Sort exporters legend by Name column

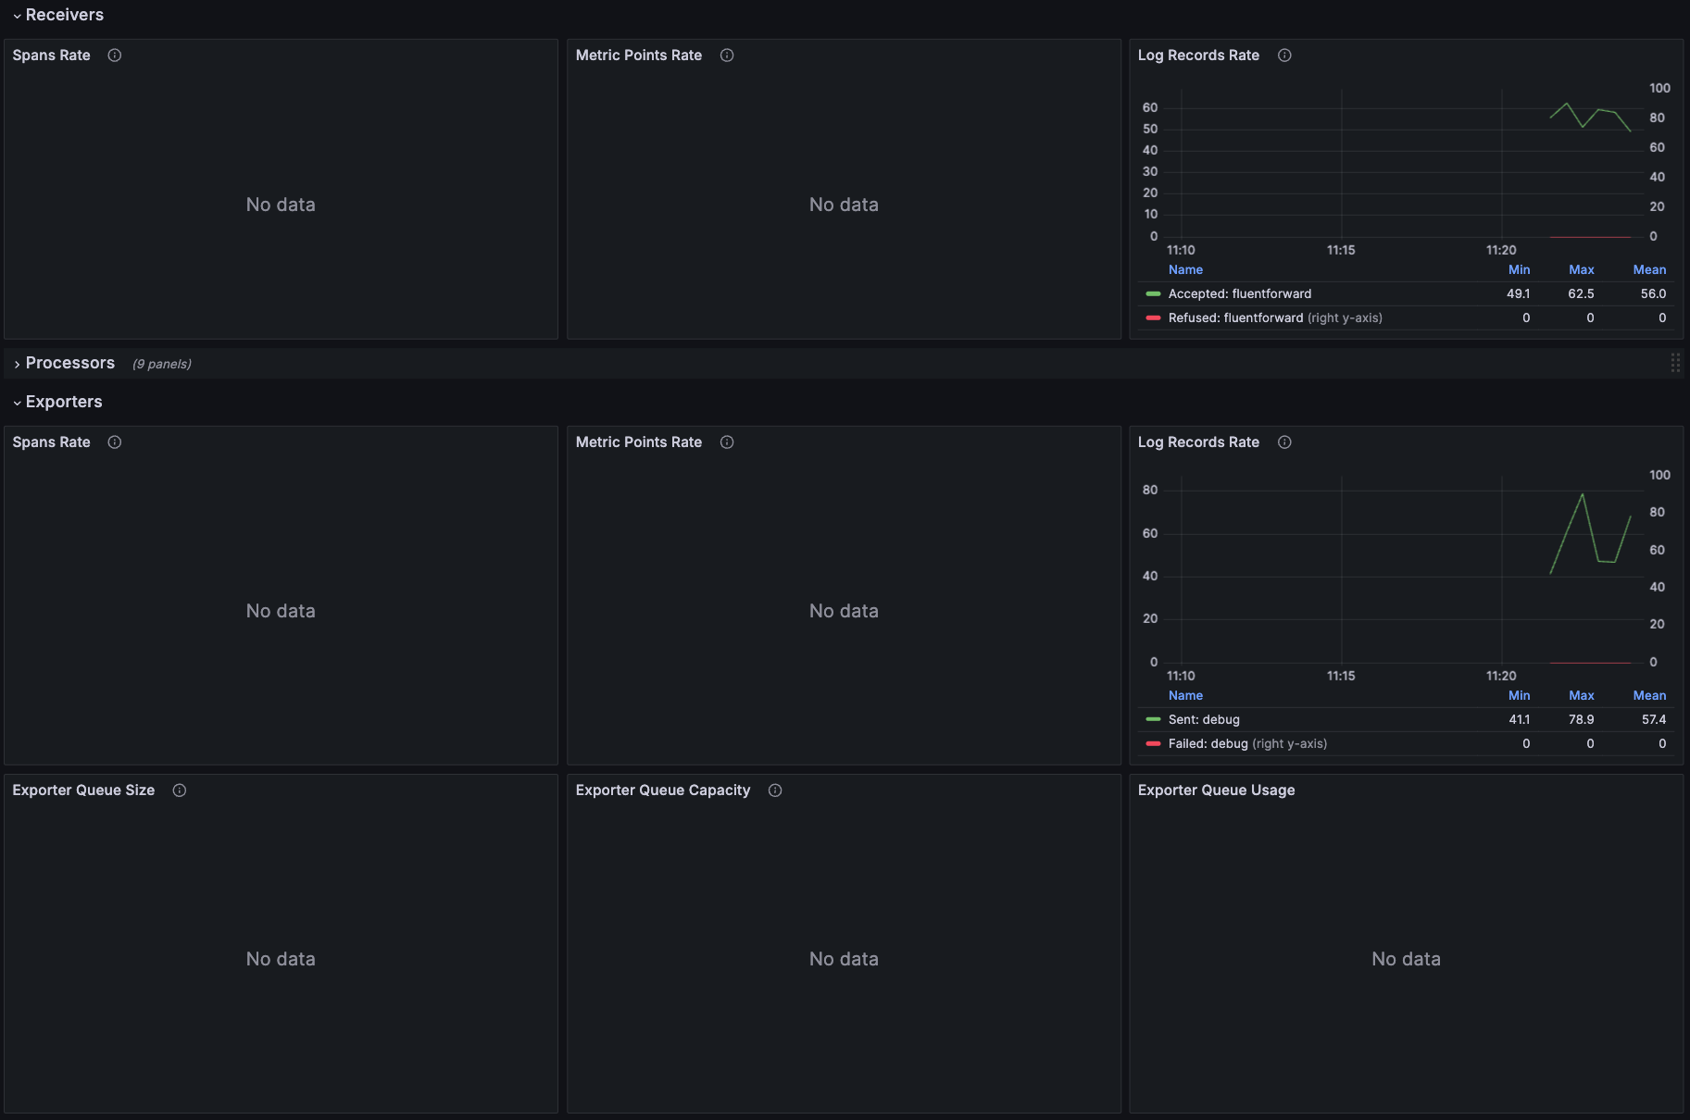[1185, 696]
